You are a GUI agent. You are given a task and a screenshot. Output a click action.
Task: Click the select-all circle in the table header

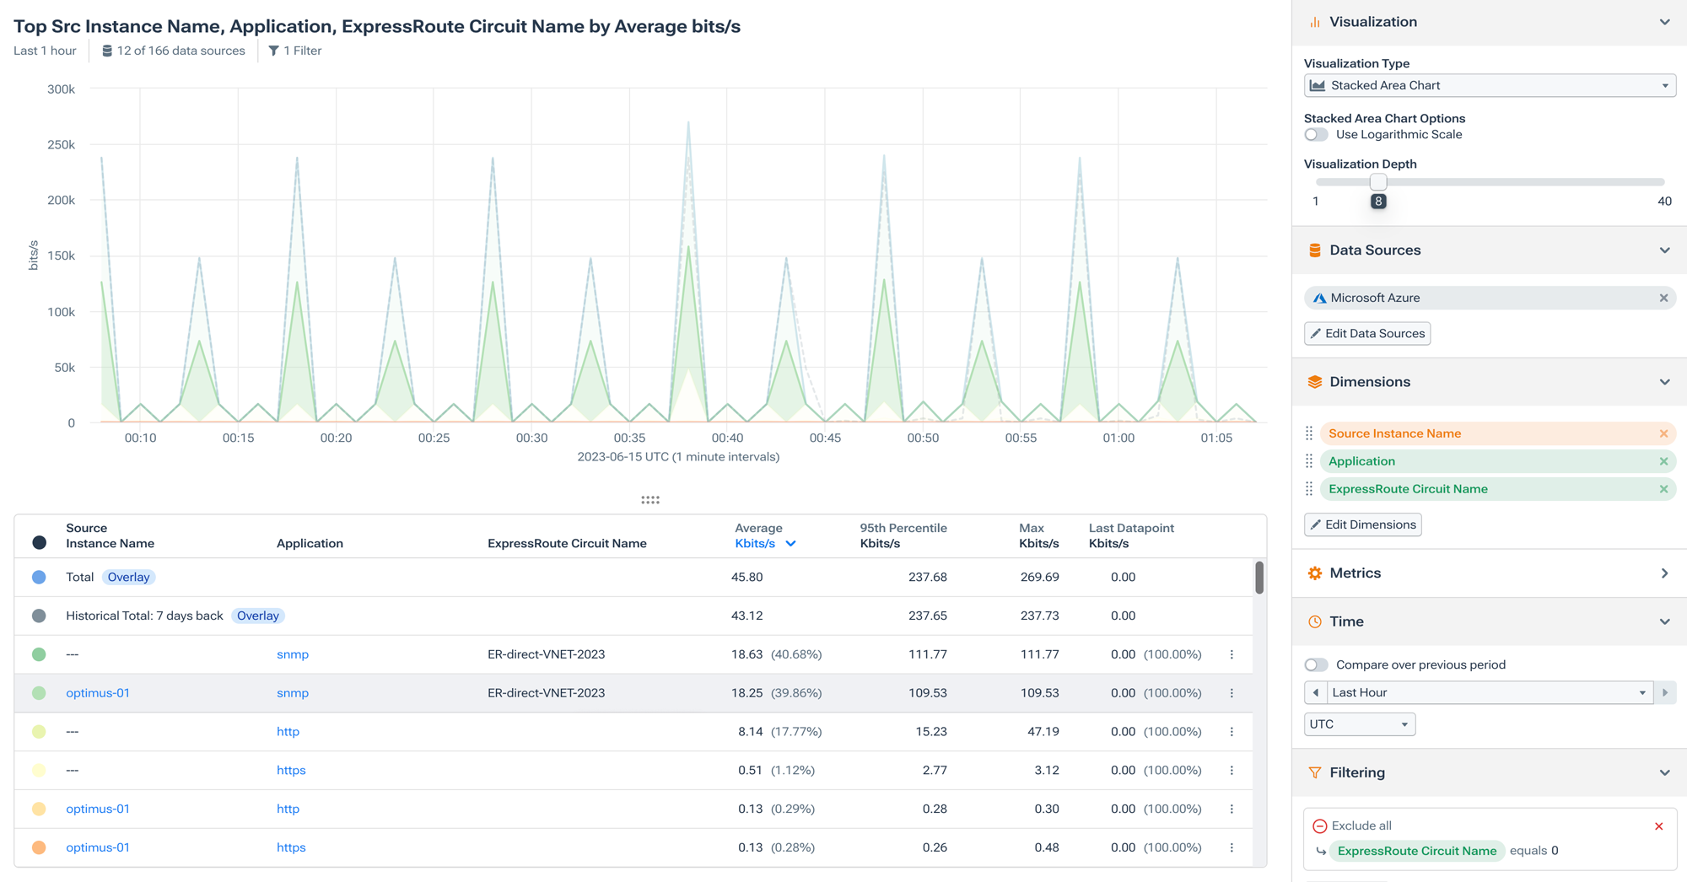[39, 542]
